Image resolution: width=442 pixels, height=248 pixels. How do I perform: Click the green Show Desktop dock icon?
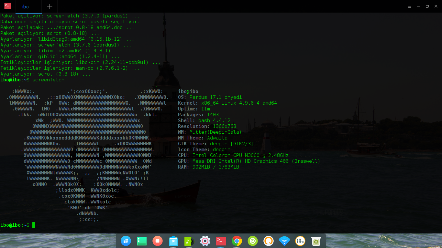142,241
